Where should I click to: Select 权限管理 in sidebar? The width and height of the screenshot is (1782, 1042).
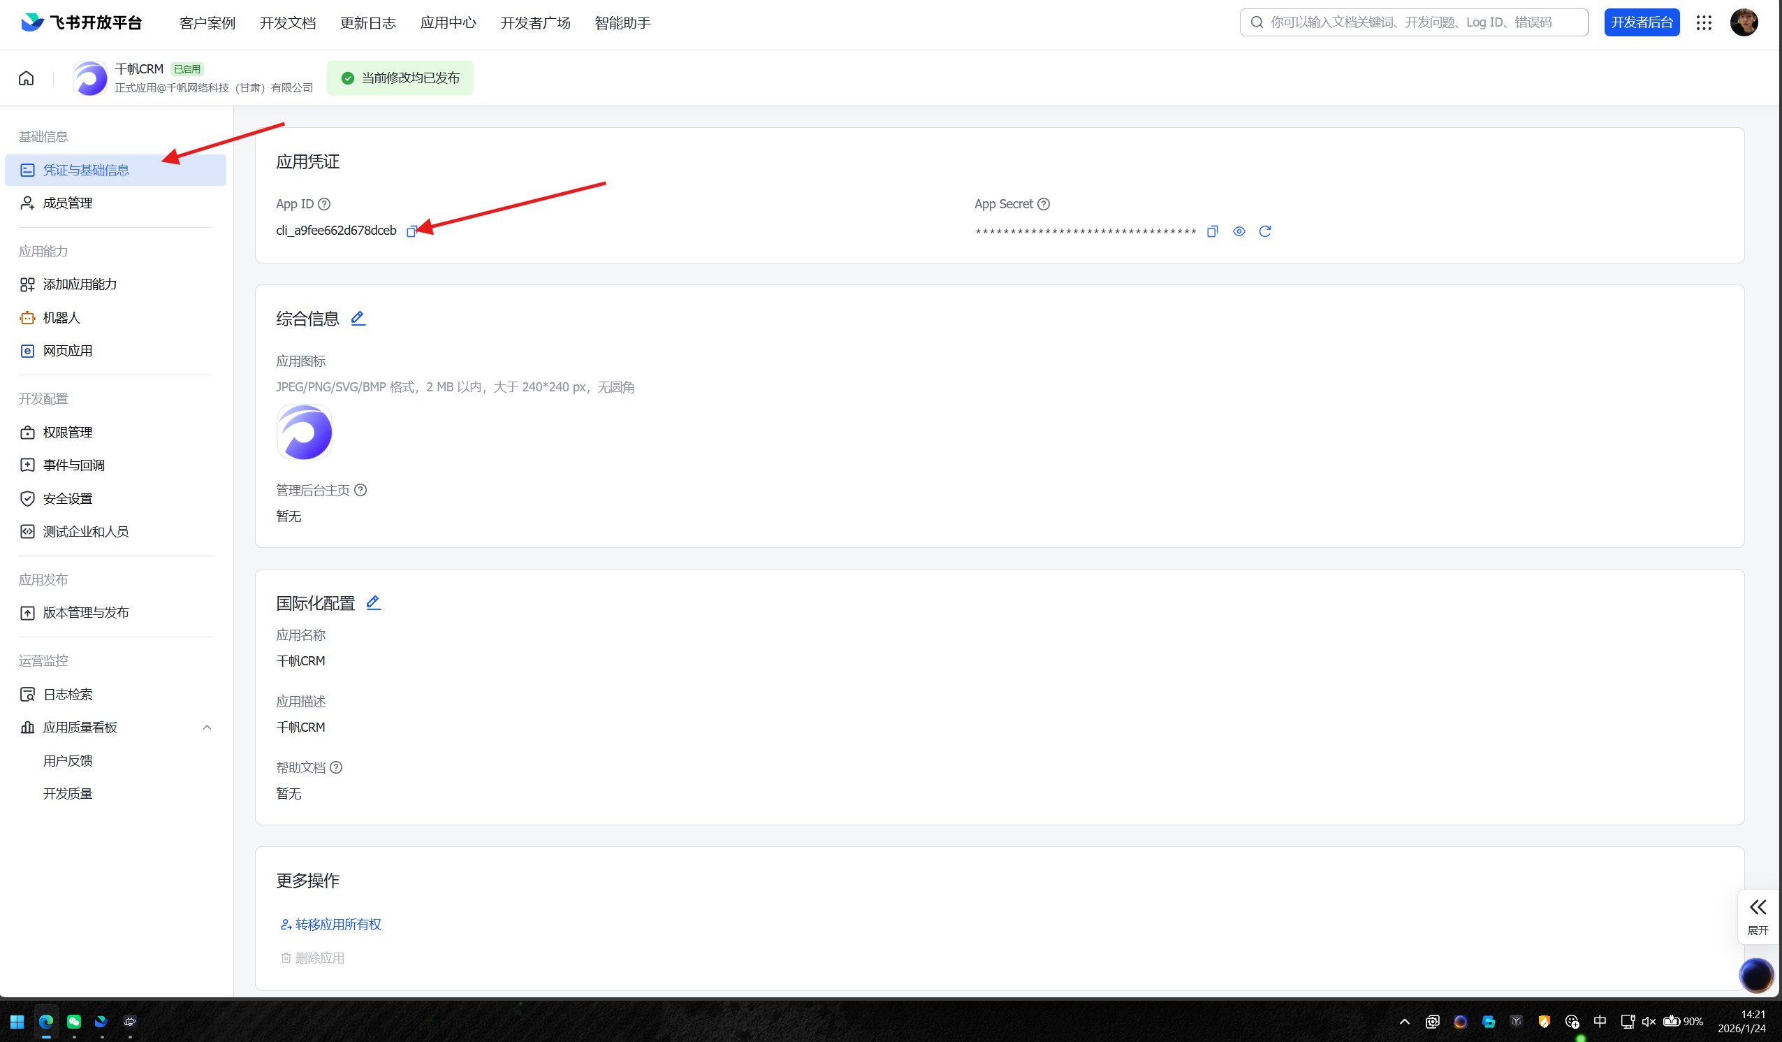pos(67,432)
